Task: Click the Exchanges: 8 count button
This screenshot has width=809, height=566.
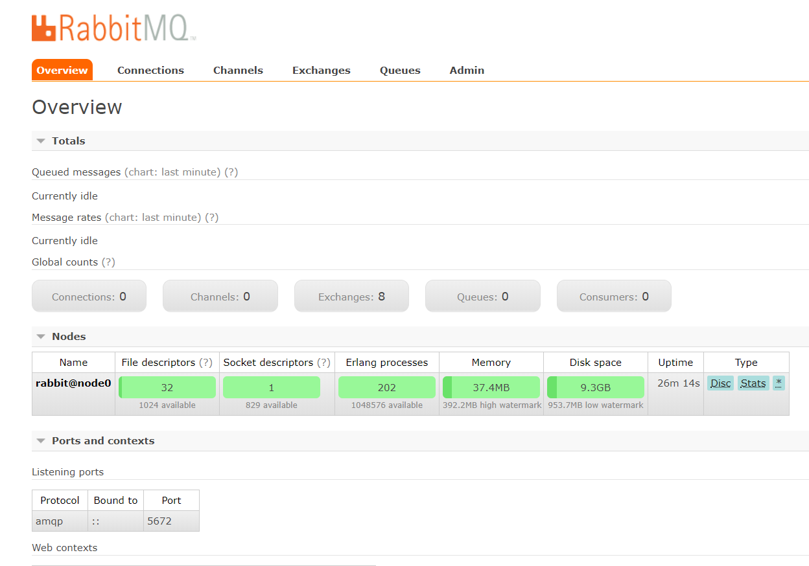Action: point(351,296)
